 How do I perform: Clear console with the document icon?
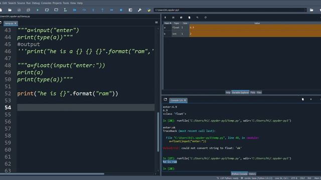click(303, 99)
